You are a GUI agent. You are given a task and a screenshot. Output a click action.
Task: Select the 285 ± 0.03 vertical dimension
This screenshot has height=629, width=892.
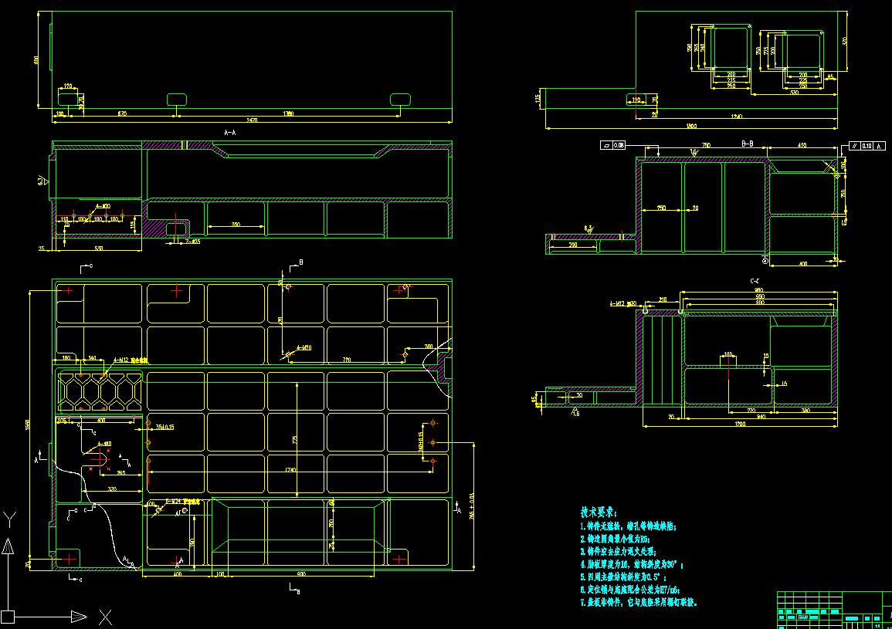[x=472, y=506]
